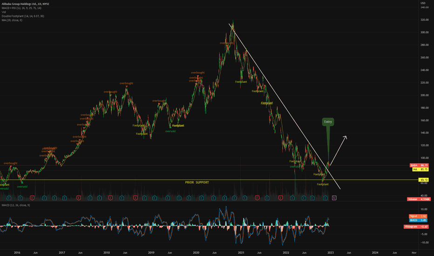Click the blue MACD 3.45 axis label

[418, 220]
